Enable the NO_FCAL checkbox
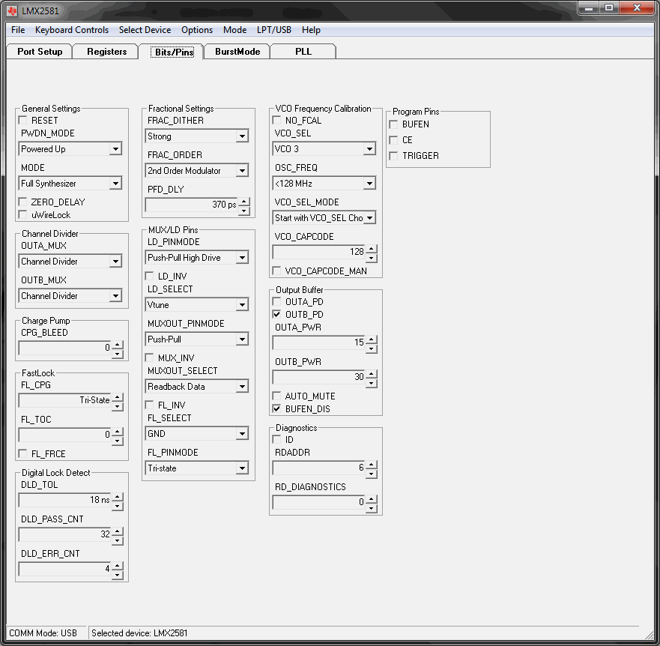The width and height of the screenshot is (660, 646). [277, 121]
